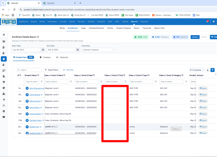
Task: Focus Student Name Type to search box
Action: click(x=32, y=82)
